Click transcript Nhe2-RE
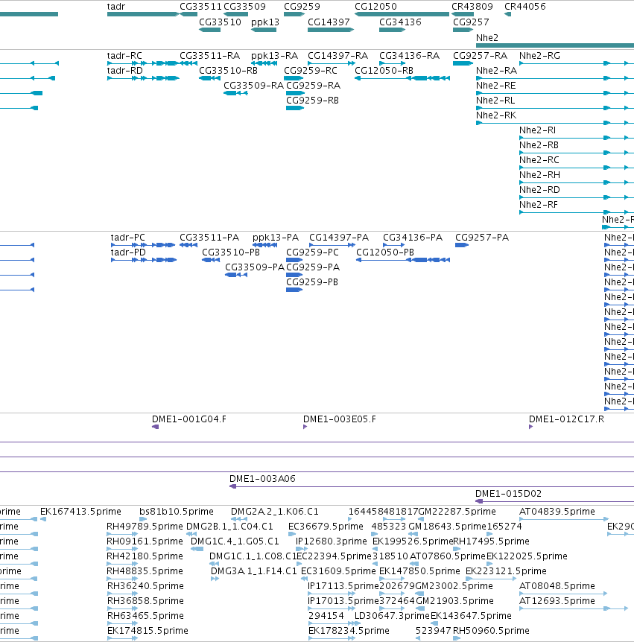Screen dimensions: 634x642 (495, 85)
